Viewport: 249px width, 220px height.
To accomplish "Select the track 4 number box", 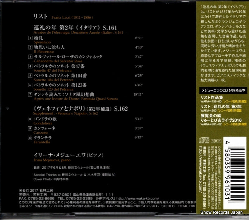I will pyautogui.click(x=30, y=66).
